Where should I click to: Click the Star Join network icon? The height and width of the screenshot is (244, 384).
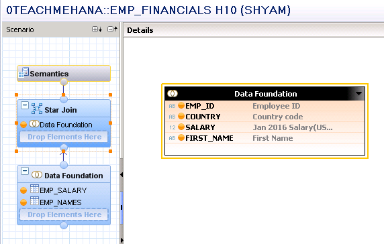[37, 109]
